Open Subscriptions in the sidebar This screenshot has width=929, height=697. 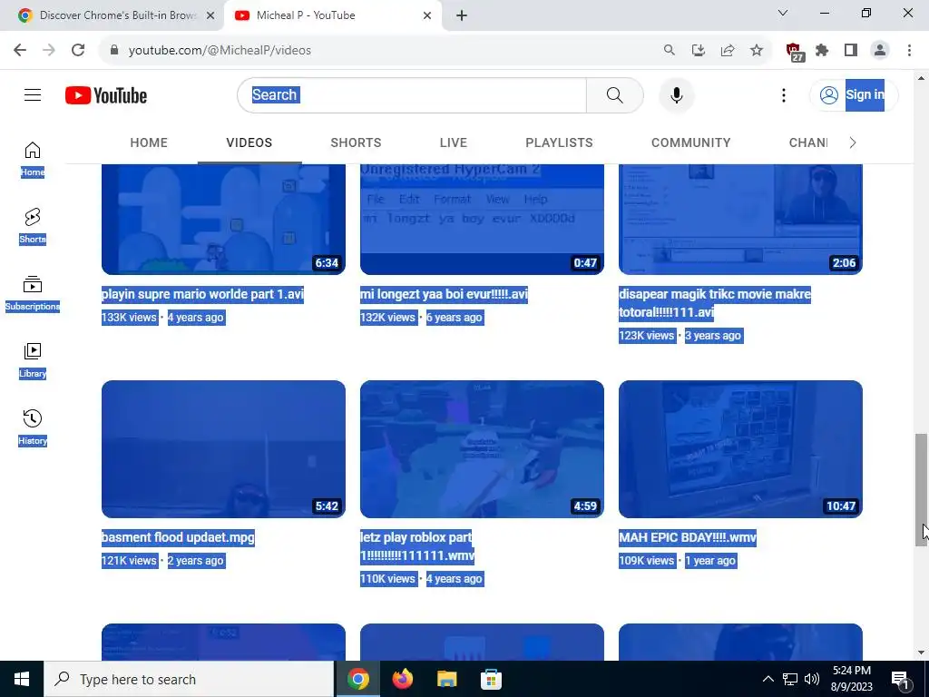coord(33,293)
